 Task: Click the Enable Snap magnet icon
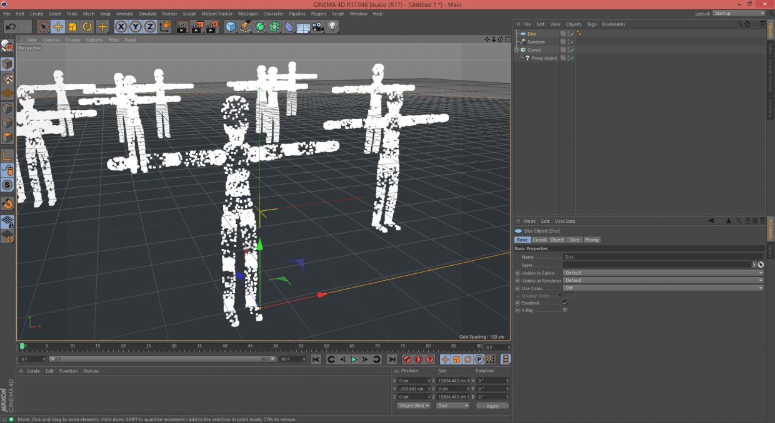pos(7,203)
